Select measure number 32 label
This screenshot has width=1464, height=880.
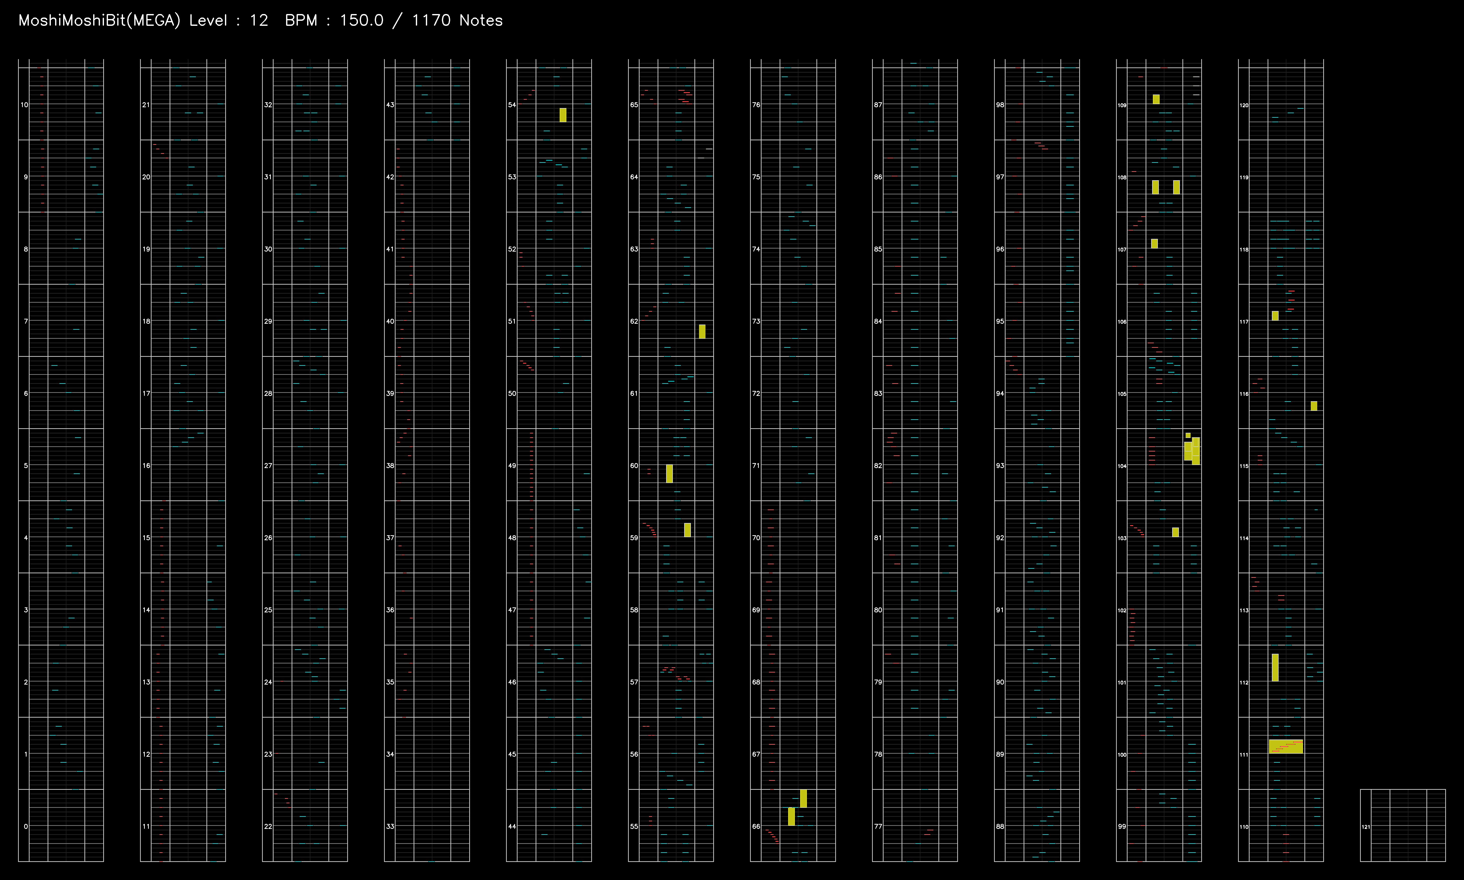point(269,105)
